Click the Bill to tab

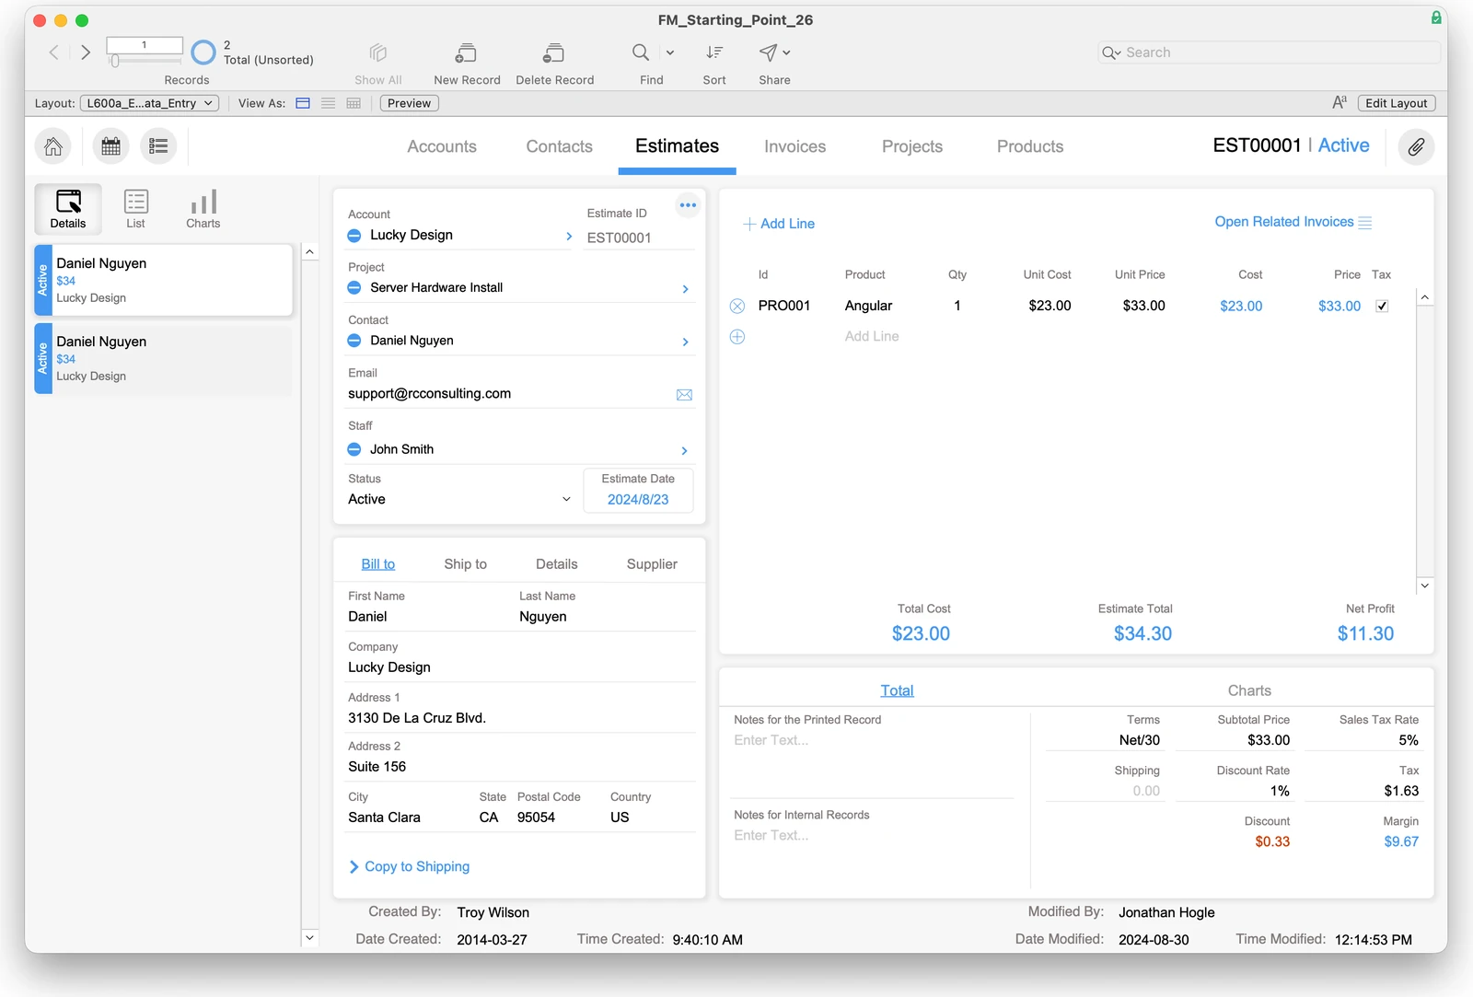[x=377, y=564]
